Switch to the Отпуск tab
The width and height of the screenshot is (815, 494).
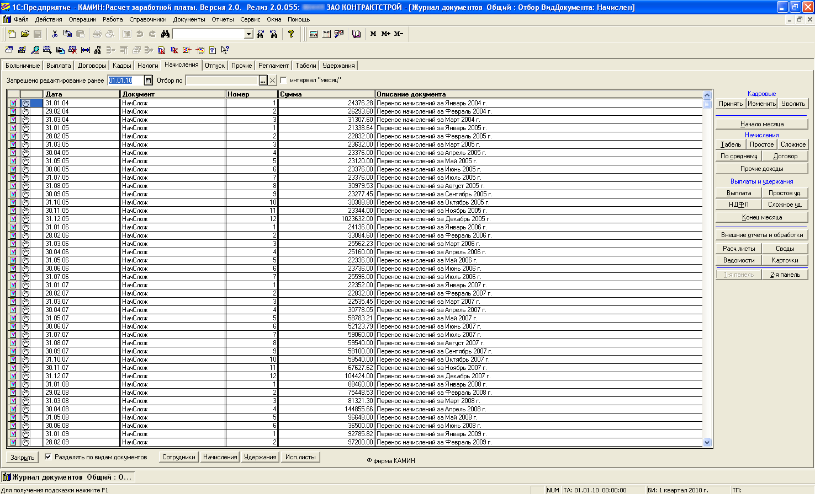215,66
